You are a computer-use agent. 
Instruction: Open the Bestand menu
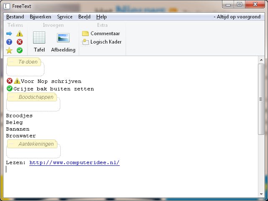point(15,17)
